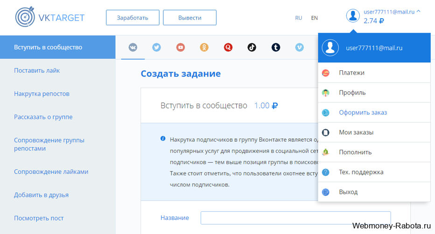Select the Vimeo tab icon
Viewport: 435px width, 234px height.
[299, 48]
